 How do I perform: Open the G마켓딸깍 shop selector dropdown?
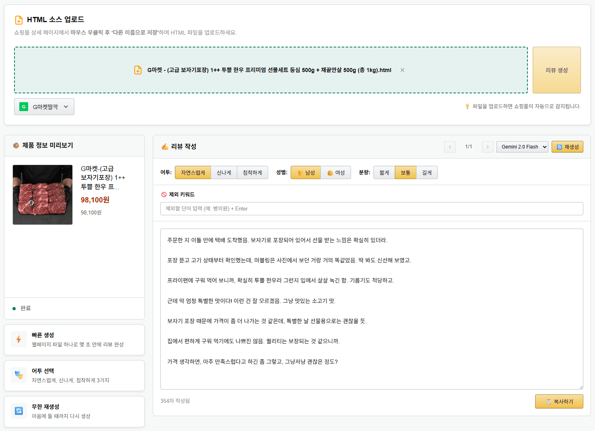pyautogui.click(x=44, y=107)
